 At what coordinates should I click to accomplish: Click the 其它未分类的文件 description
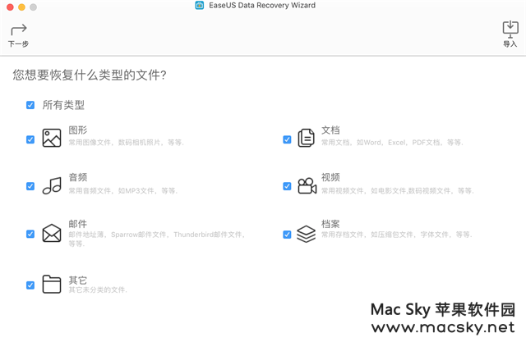[x=98, y=290]
